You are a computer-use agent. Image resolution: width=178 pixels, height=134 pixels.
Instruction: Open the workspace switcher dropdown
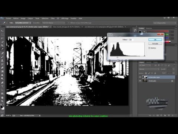pos(164,23)
